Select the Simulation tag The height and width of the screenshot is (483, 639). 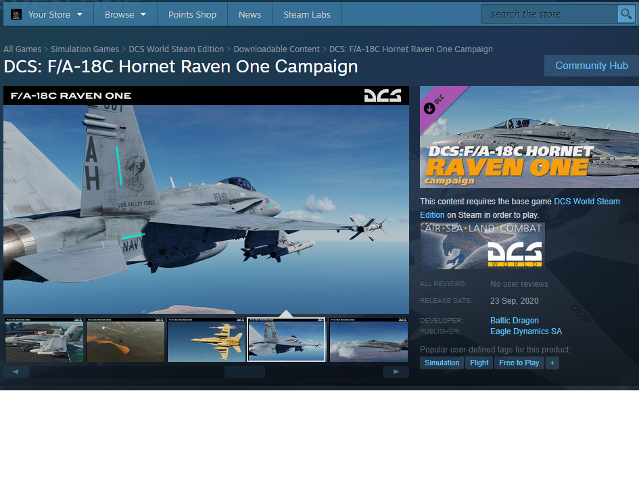[442, 363]
